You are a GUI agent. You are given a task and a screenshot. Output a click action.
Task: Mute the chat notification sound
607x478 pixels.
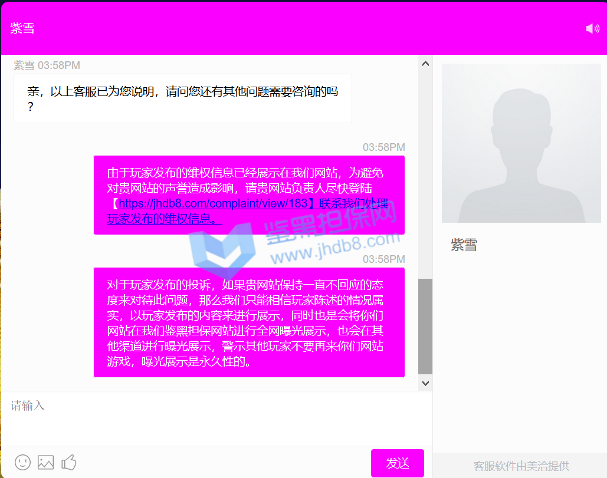point(592,28)
